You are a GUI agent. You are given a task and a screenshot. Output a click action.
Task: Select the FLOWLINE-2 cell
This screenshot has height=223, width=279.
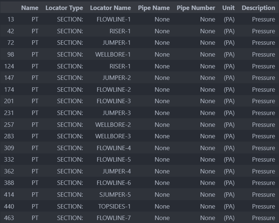(114, 89)
